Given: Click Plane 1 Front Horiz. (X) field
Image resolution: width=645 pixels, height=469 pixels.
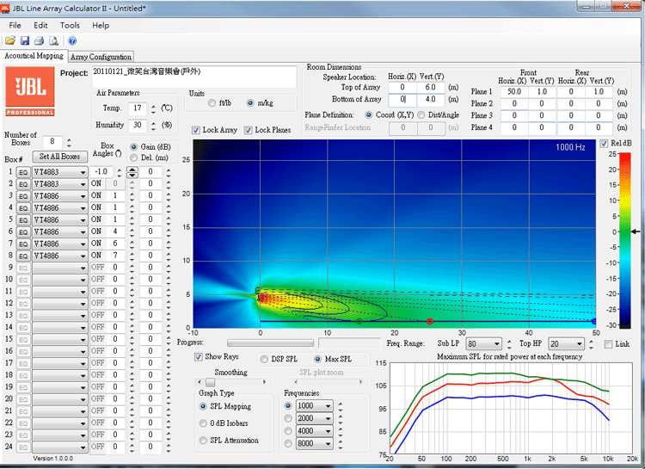Looking at the screenshot, I should tap(514, 92).
